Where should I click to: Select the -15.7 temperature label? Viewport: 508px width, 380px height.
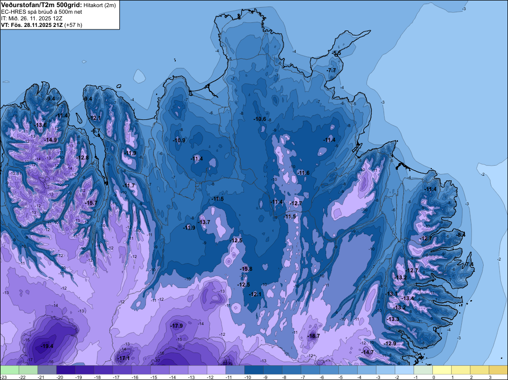click(x=91, y=203)
